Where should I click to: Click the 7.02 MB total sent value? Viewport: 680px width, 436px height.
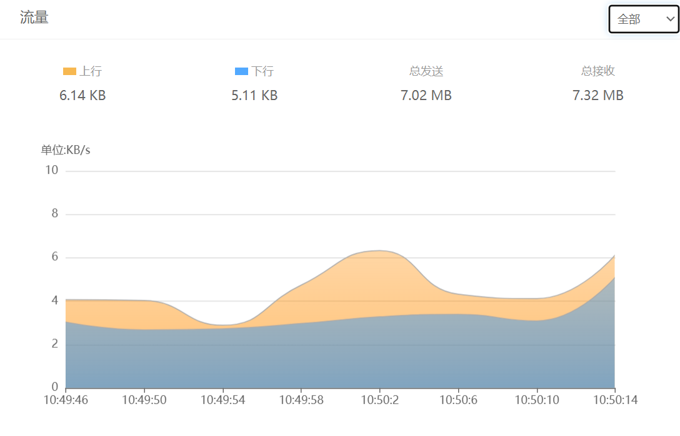pos(426,96)
